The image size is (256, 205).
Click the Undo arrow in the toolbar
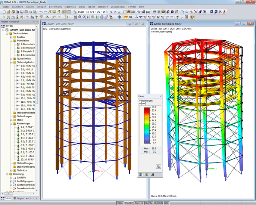click(x=41, y=12)
